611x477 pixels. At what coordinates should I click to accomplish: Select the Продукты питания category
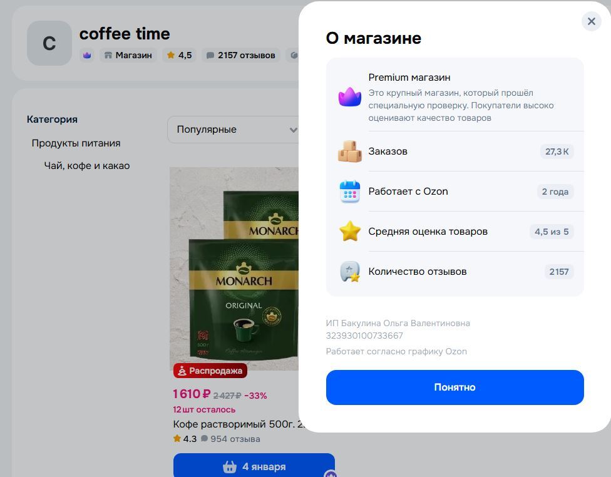(x=76, y=143)
